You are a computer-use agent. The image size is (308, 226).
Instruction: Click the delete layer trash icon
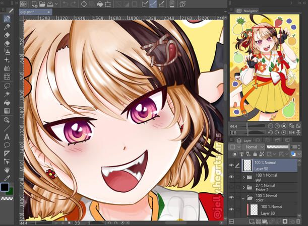[x=298, y=221]
